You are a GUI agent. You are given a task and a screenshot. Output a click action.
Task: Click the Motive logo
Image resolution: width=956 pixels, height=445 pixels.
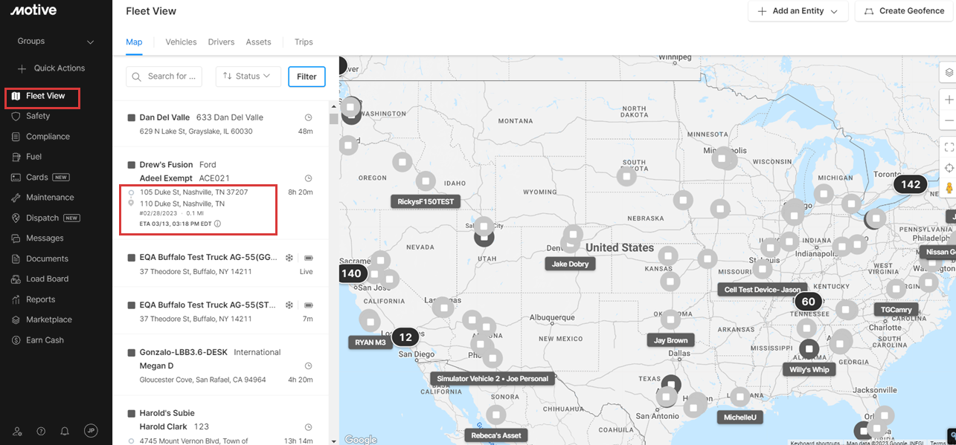tap(34, 10)
